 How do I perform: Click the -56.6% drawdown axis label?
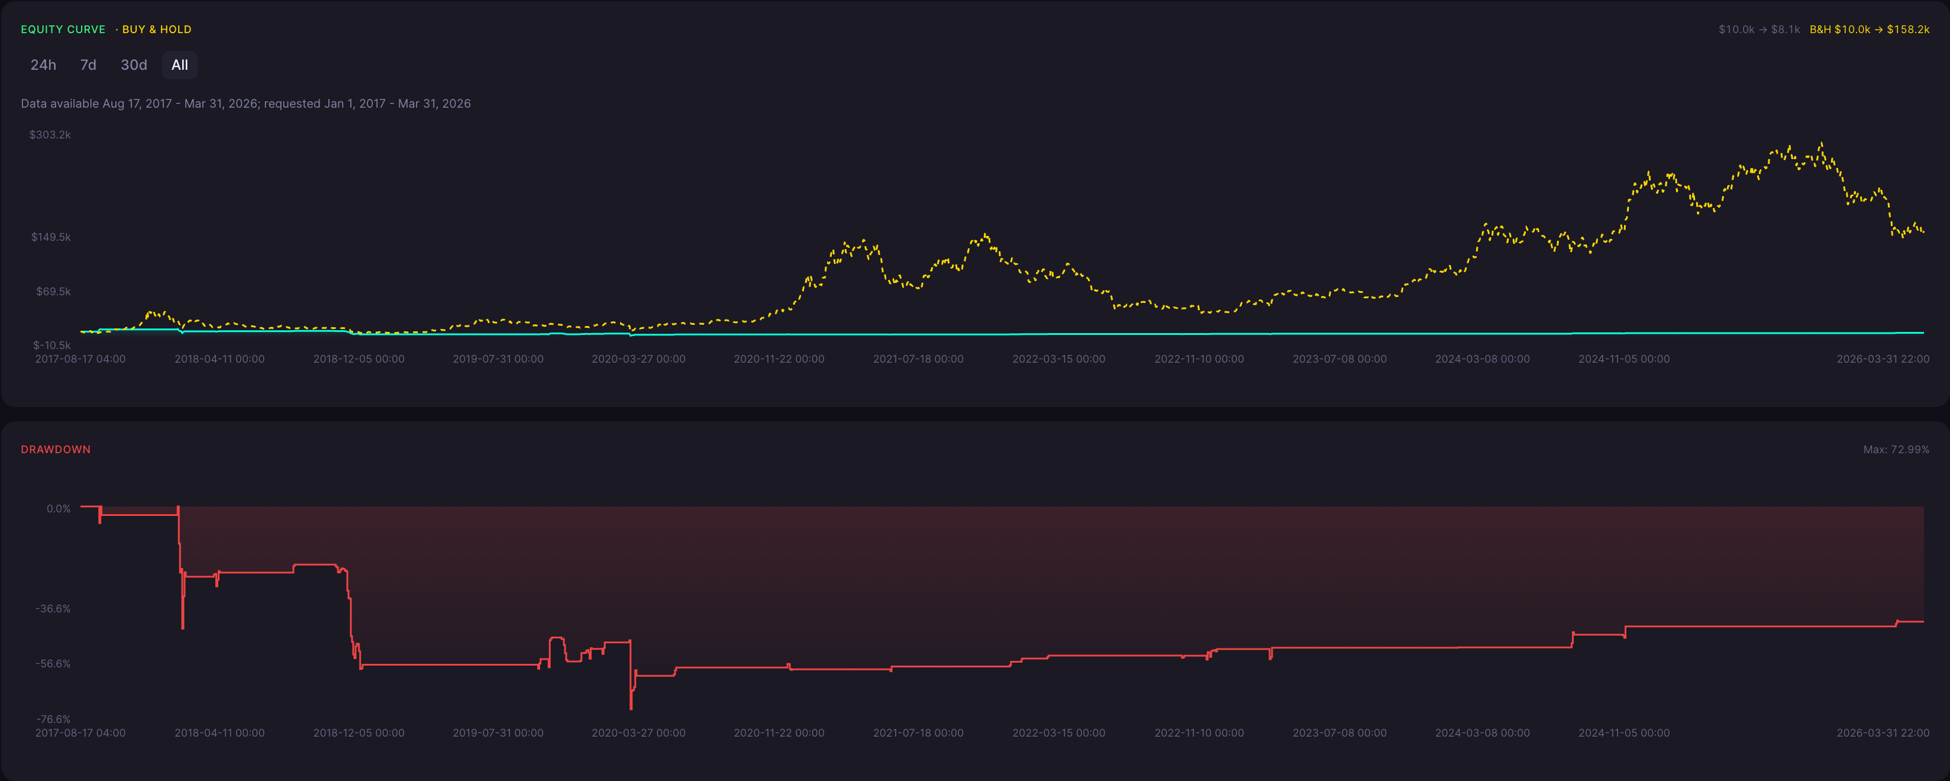[53, 664]
